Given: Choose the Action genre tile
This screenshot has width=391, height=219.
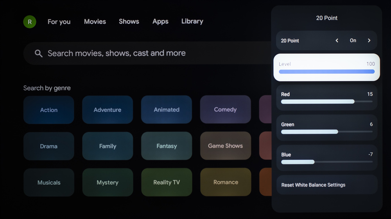Looking at the screenshot, I should (x=49, y=110).
